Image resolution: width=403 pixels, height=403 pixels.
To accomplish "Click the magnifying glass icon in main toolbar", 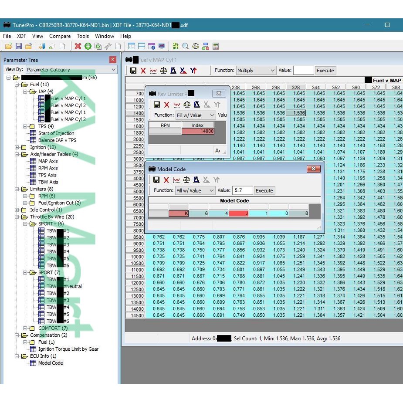I will (x=185, y=46).
